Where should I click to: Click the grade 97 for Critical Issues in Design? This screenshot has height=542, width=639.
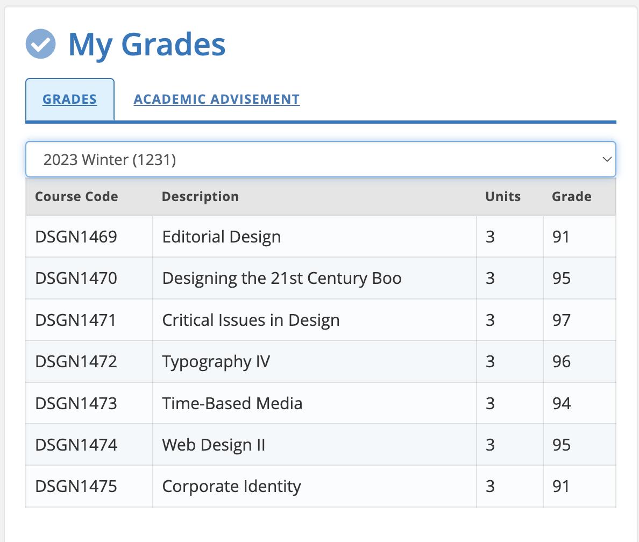560,319
